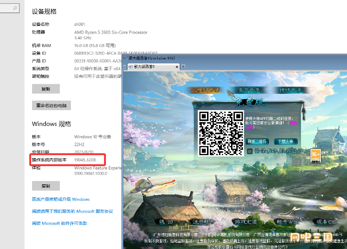The height and width of the screenshot is (249, 347).
Task: Click Windows 10 专业版 edition value
Action: pyautogui.click(x=93, y=136)
